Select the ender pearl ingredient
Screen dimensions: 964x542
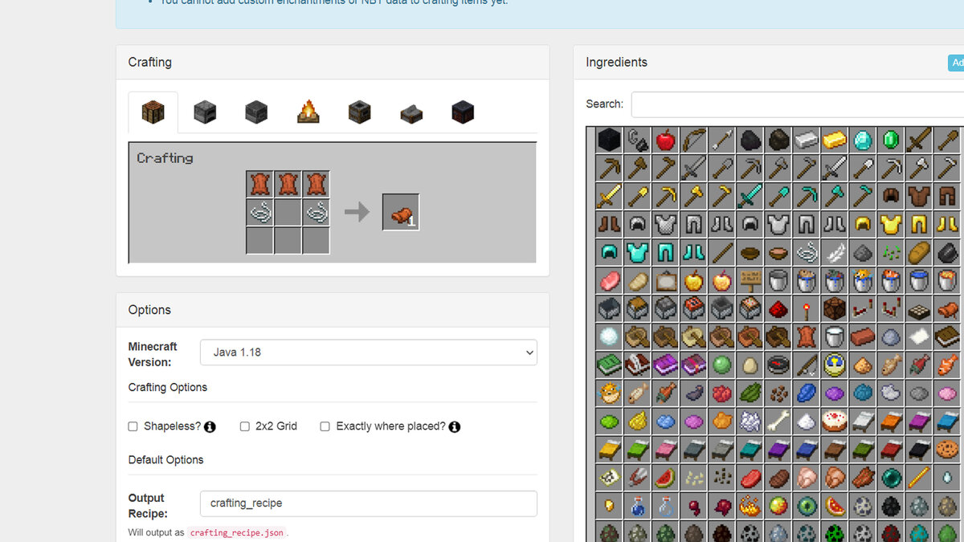click(x=891, y=476)
